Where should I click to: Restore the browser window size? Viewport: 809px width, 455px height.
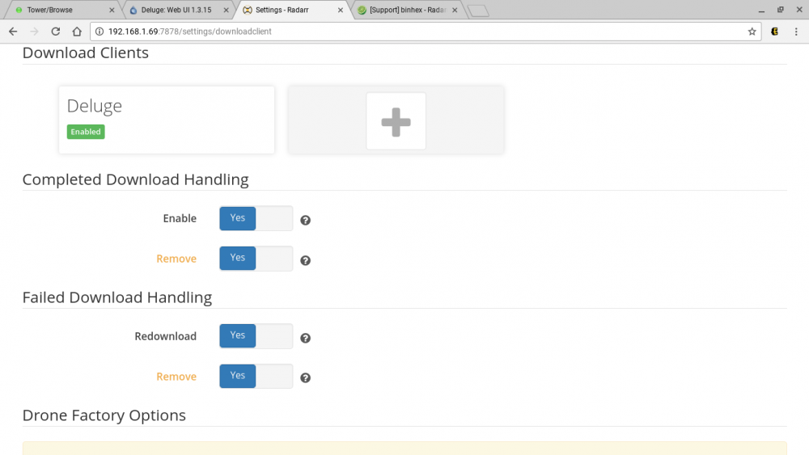[781, 10]
